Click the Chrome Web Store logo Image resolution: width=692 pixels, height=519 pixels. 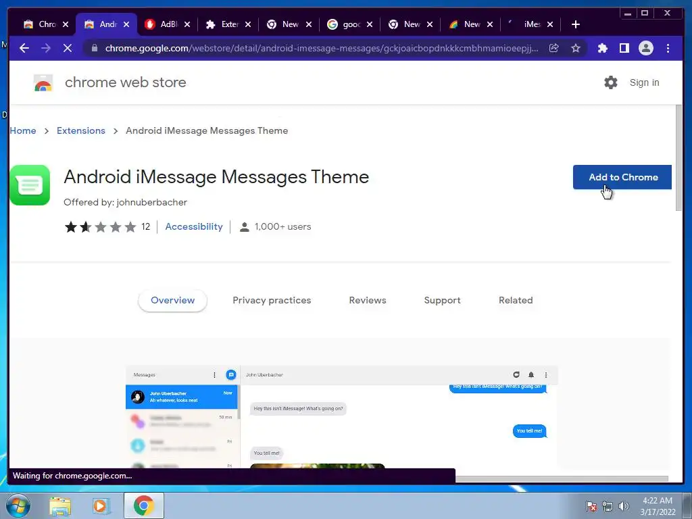pyautogui.click(x=43, y=82)
